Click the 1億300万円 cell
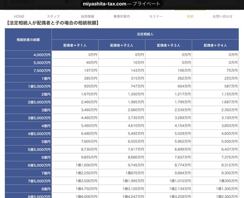Viewport: 244px width, 198px height. (215, 181)
